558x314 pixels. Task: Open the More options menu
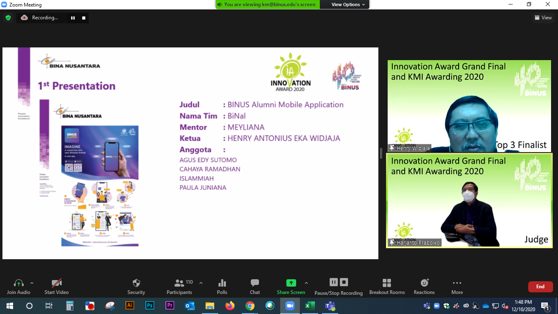click(x=457, y=287)
